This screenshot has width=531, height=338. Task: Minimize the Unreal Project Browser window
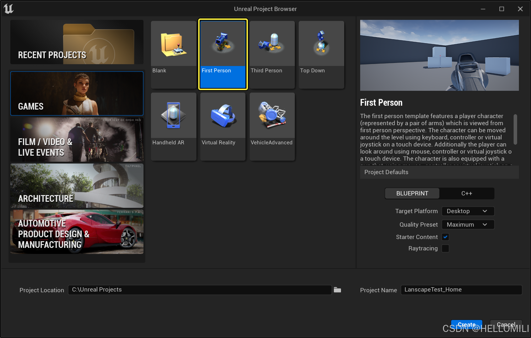click(483, 9)
